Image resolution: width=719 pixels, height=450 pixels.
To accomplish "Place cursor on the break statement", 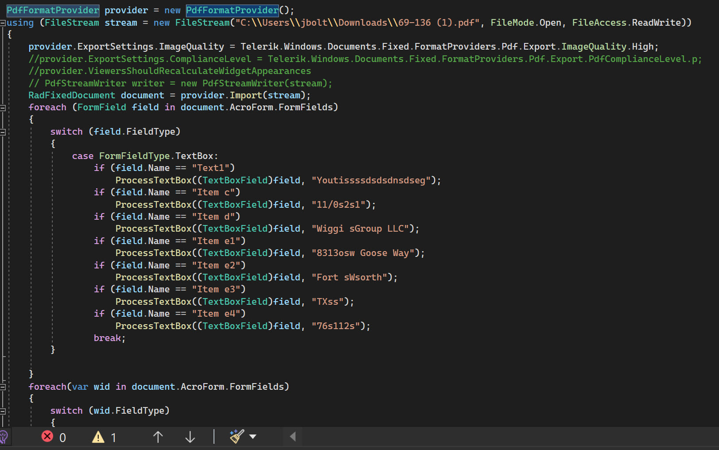I will pyautogui.click(x=108, y=338).
